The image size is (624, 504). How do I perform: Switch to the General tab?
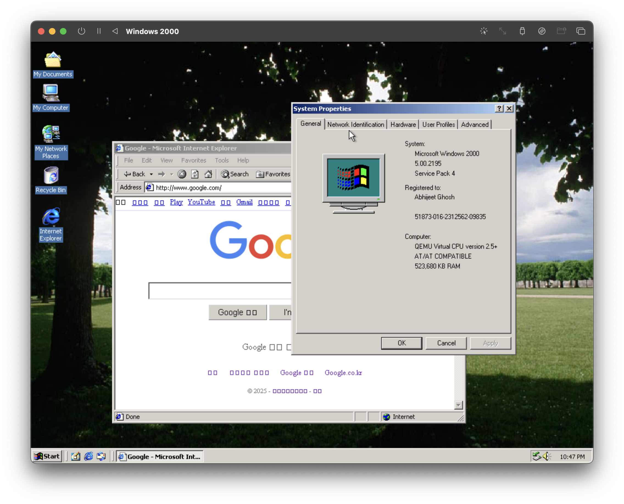click(x=311, y=124)
